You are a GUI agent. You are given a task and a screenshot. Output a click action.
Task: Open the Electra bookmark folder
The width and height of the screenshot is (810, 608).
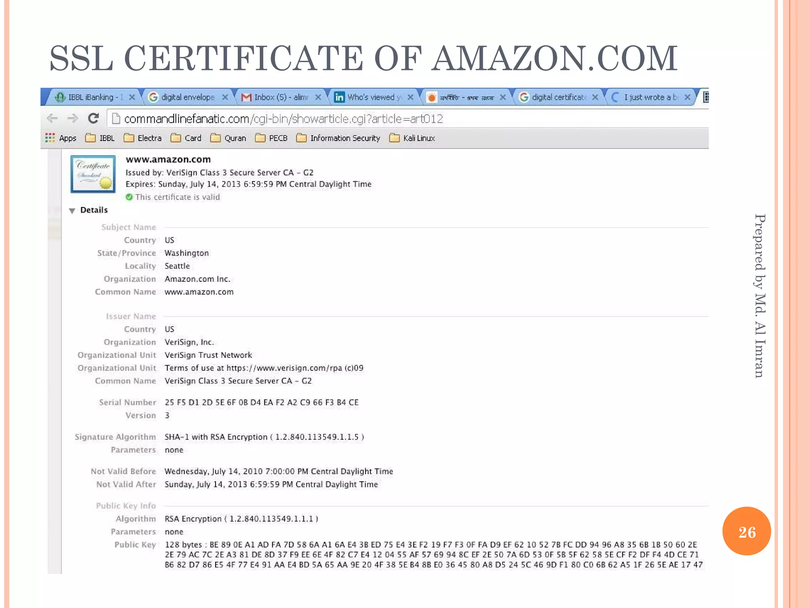pos(142,138)
